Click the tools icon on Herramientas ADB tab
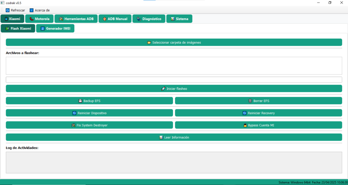 click(61, 19)
